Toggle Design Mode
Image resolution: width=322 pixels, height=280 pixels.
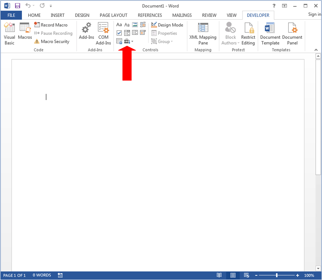click(167, 25)
